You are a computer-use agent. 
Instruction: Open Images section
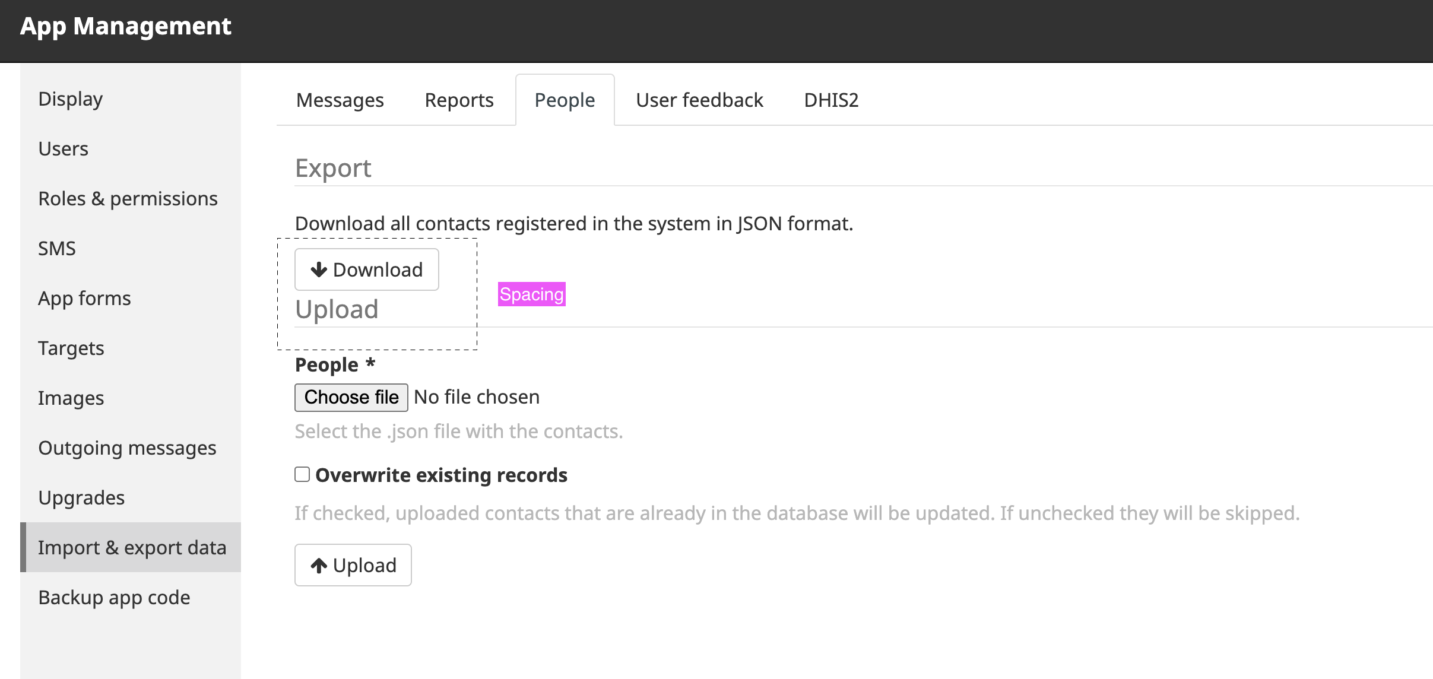click(71, 398)
